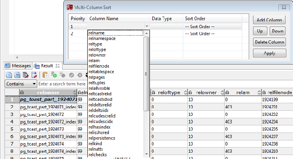Click the grey delete row icon

(62, 75)
